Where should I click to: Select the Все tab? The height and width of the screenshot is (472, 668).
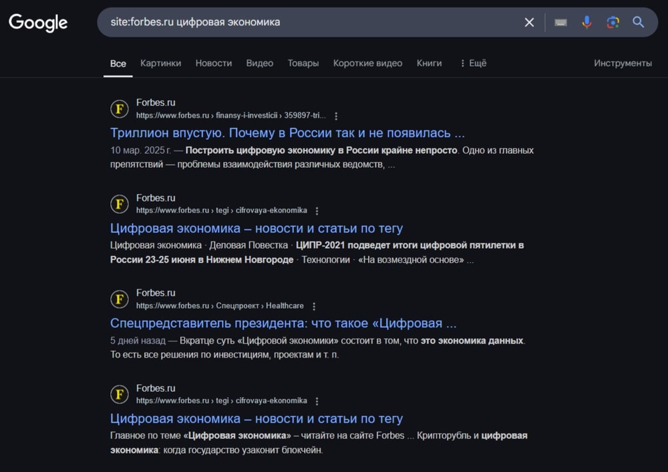pos(118,64)
